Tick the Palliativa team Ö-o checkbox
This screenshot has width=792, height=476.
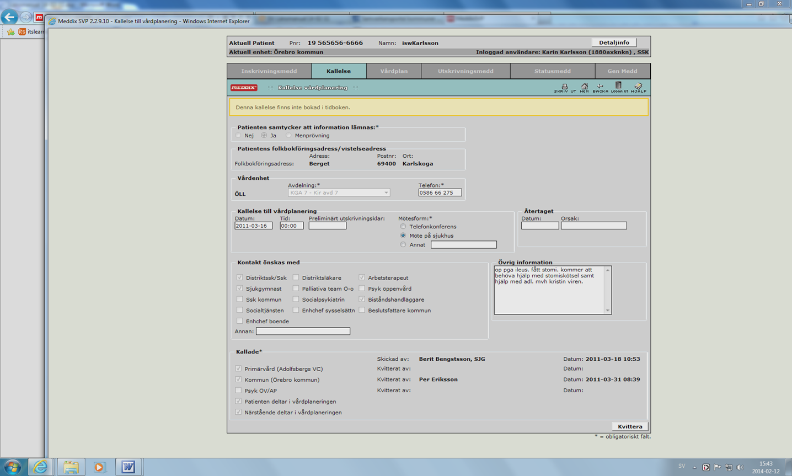296,288
